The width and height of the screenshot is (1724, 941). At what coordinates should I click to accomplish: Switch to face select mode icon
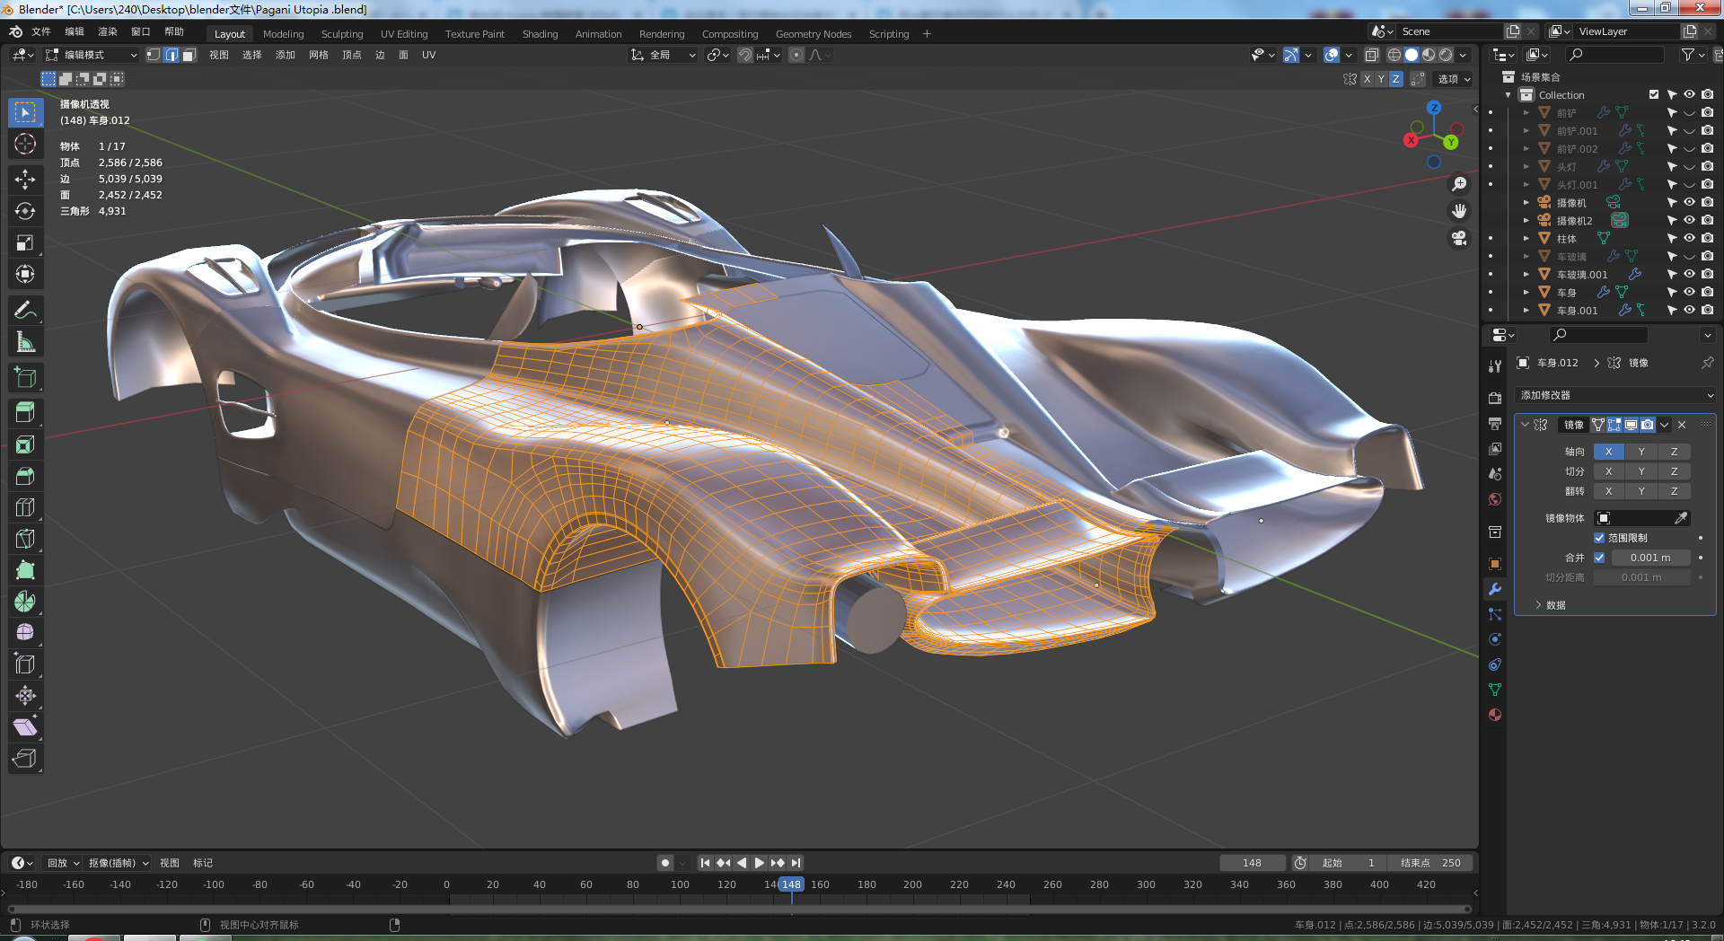pyautogui.click(x=189, y=55)
